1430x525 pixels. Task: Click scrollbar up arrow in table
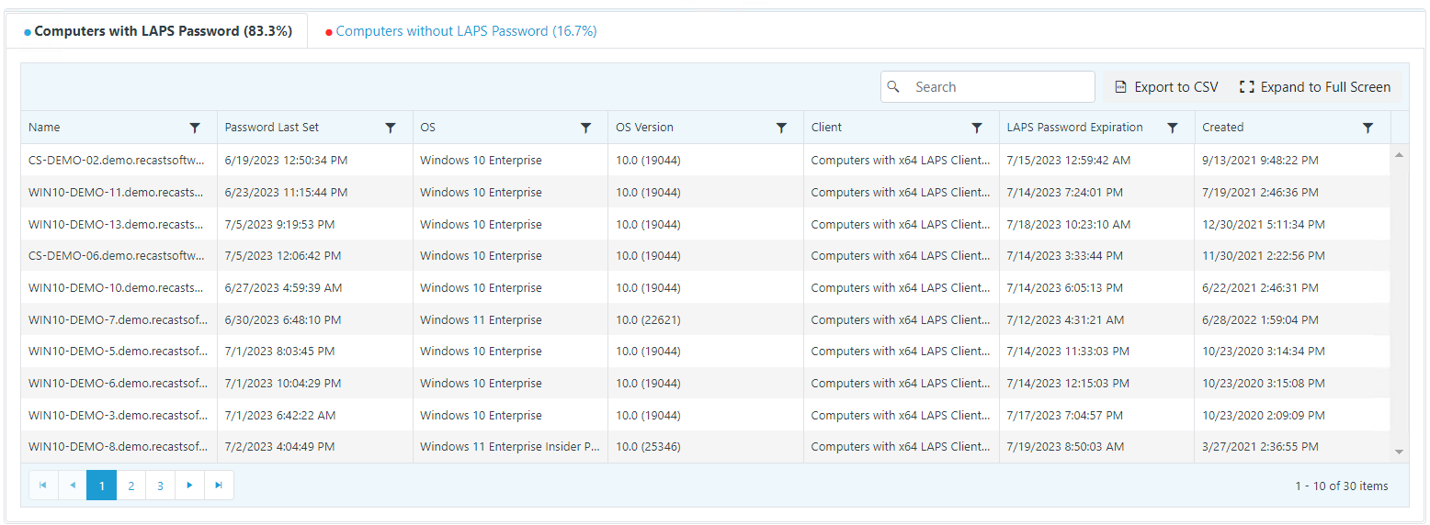pyautogui.click(x=1399, y=154)
